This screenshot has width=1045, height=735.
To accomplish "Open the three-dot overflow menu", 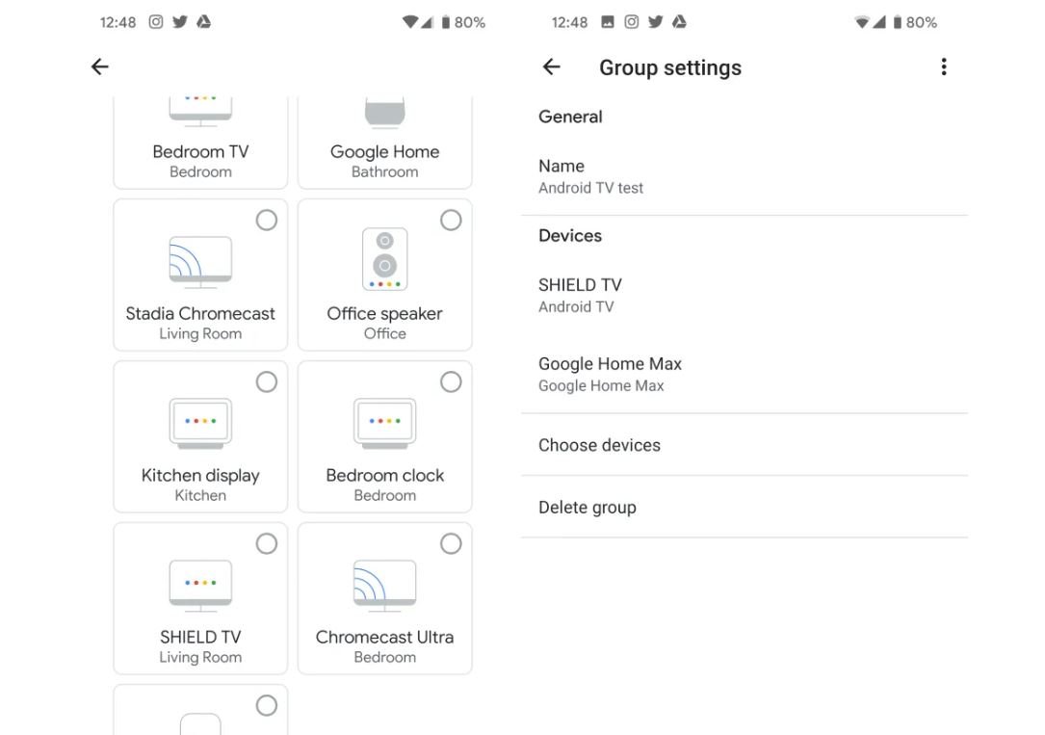I will point(943,66).
